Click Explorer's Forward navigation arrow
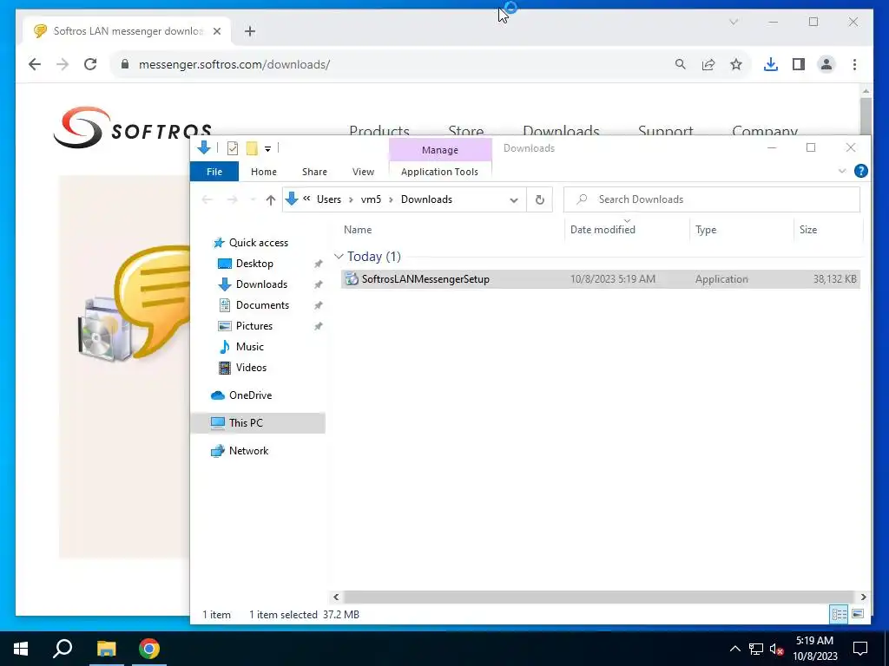 232,199
